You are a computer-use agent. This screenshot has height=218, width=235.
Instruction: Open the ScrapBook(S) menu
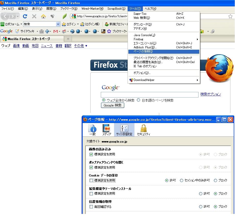point(116,9)
